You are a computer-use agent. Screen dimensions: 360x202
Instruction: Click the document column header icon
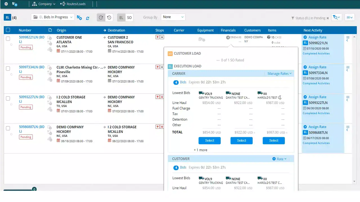pyautogui.click(x=50, y=30)
